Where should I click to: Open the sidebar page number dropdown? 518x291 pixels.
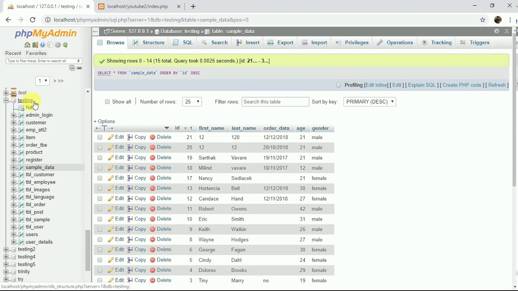[42, 81]
